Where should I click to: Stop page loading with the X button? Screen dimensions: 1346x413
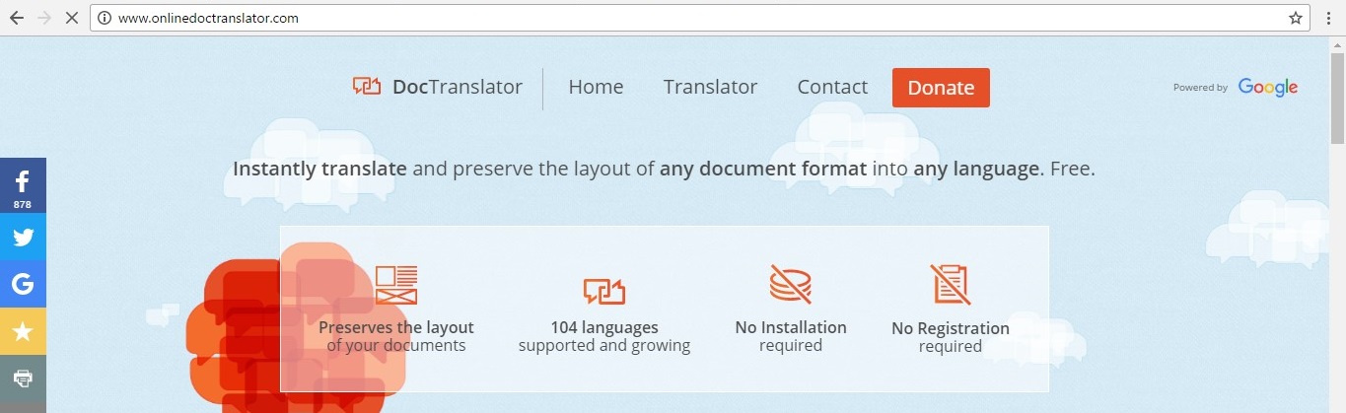point(74,18)
